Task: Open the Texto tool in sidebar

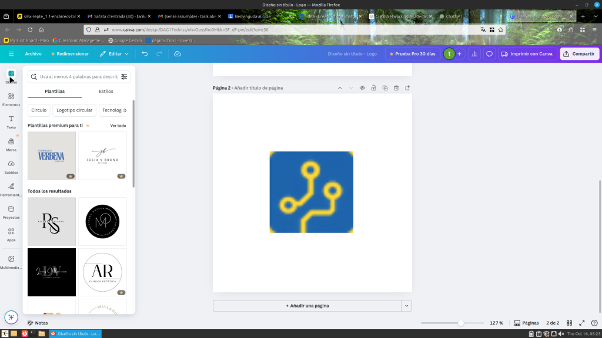Action: 11,121
